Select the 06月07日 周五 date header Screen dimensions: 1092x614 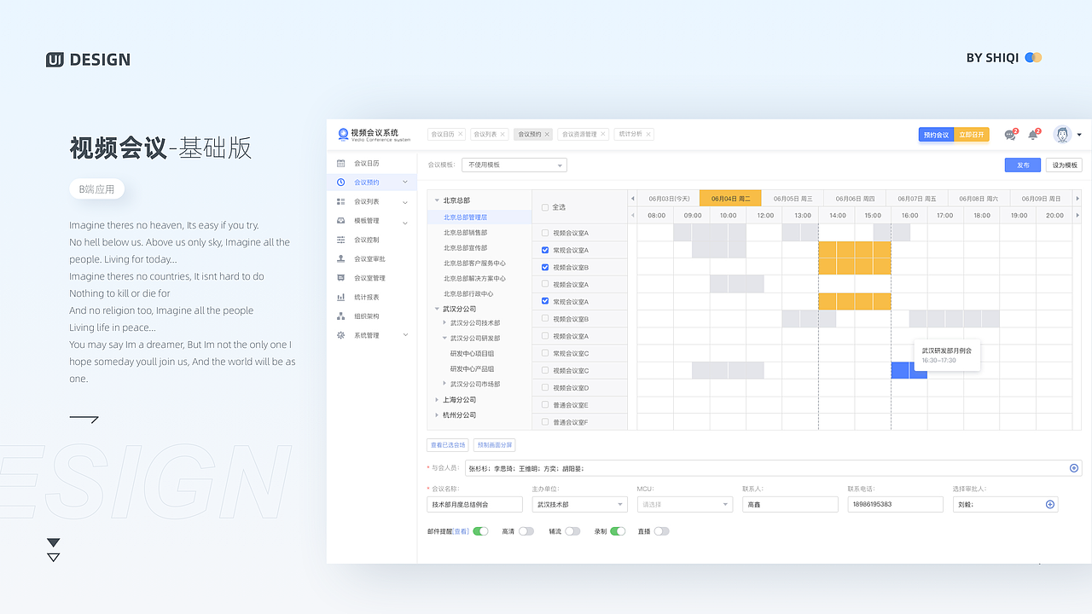point(917,198)
